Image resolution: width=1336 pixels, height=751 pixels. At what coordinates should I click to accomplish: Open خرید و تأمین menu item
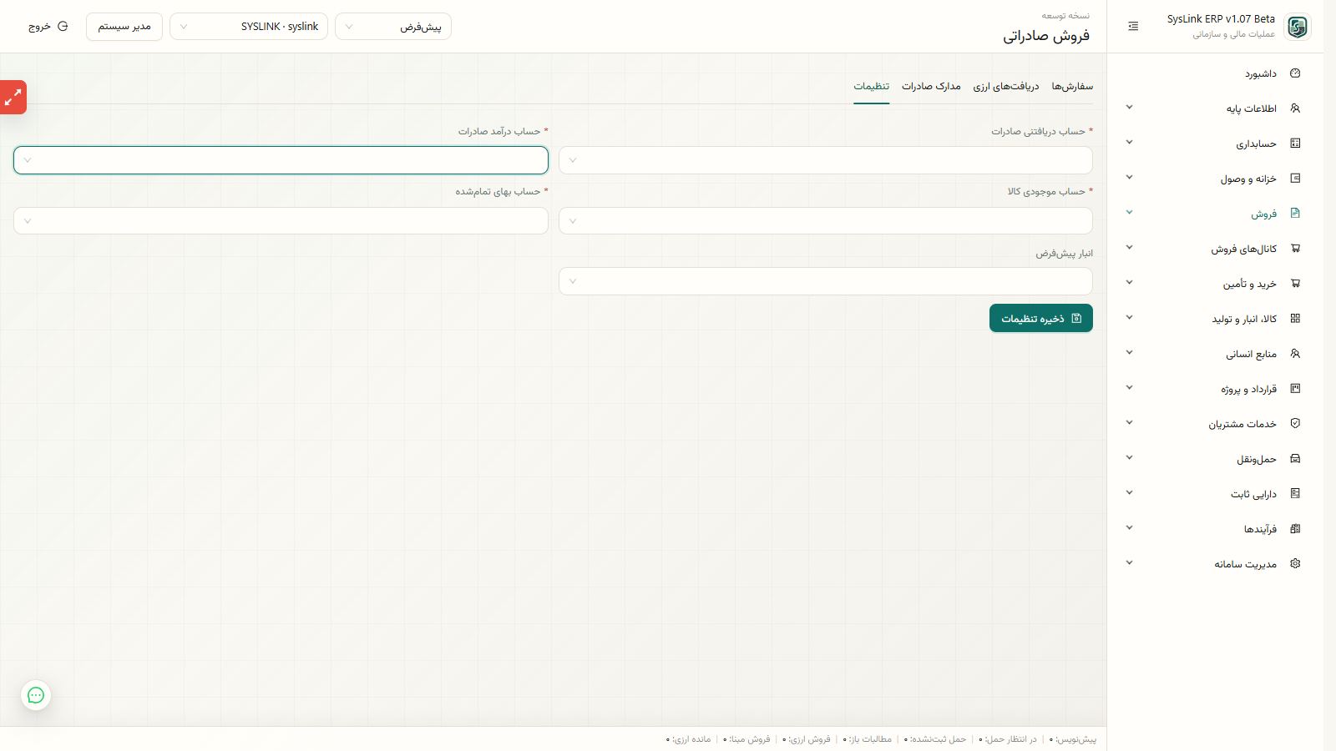[x=1215, y=284]
